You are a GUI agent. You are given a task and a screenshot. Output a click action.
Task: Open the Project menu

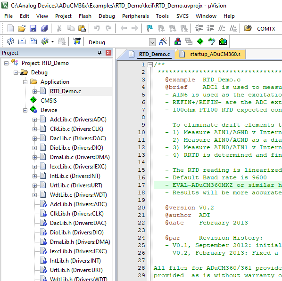click(63, 16)
